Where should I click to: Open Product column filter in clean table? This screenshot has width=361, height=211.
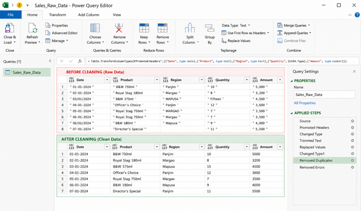[x=157, y=147]
